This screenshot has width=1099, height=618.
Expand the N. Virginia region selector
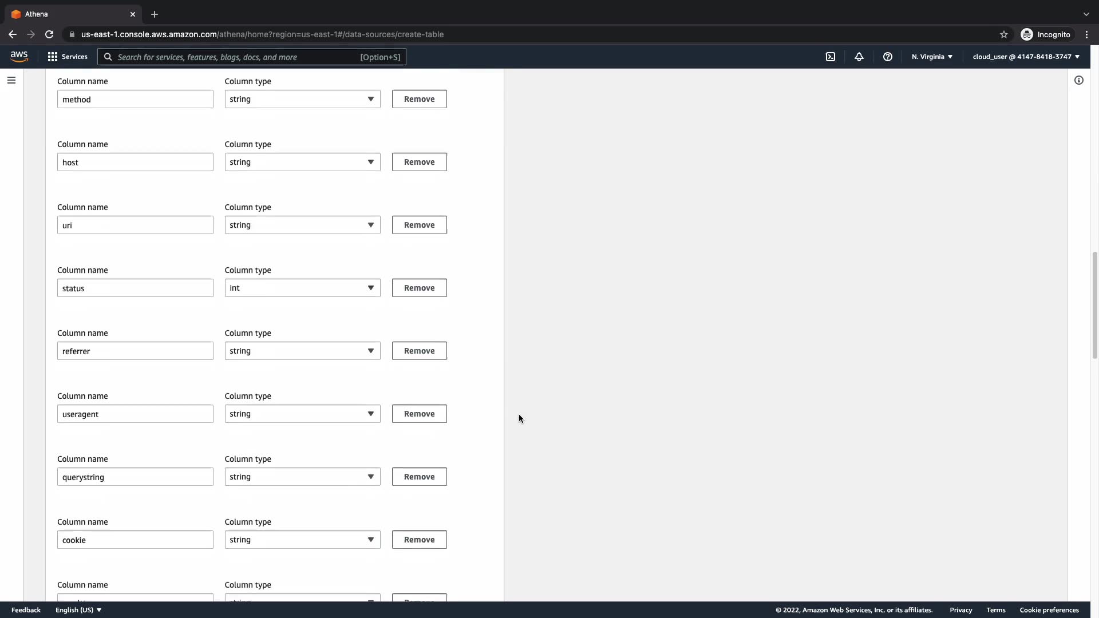coord(932,57)
